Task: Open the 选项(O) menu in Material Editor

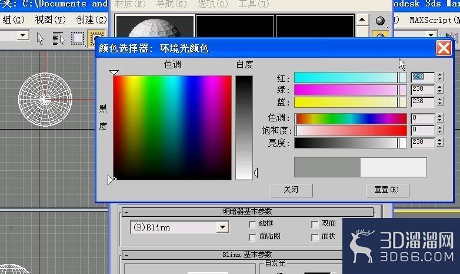Action: click(212, 4)
